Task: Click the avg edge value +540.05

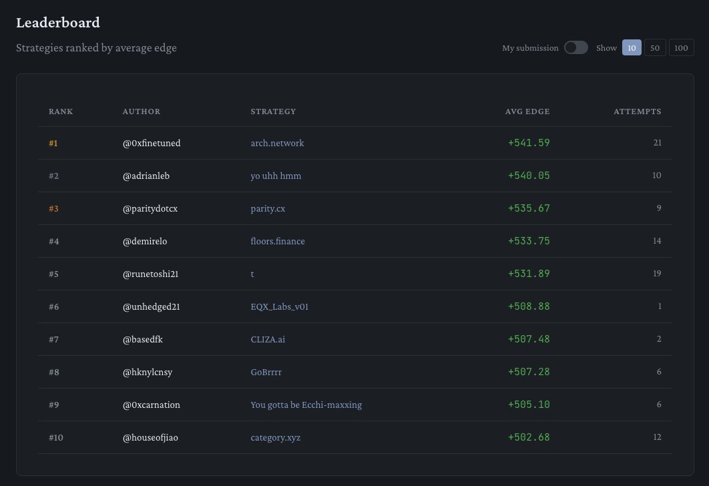Action: (x=529, y=175)
